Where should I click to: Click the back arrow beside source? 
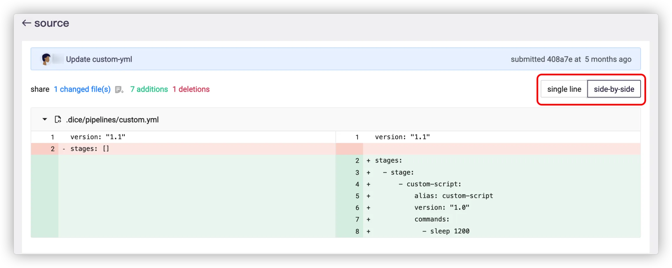pyautogui.click(x=27, y=23)
